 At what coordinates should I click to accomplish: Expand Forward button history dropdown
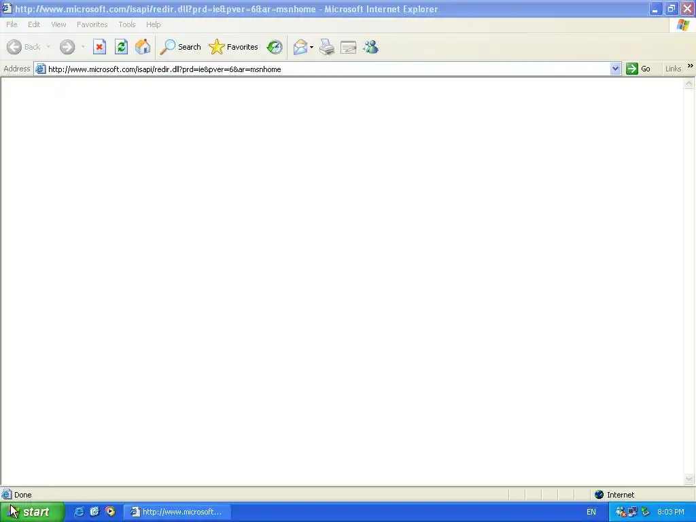[x=83, y=47]
